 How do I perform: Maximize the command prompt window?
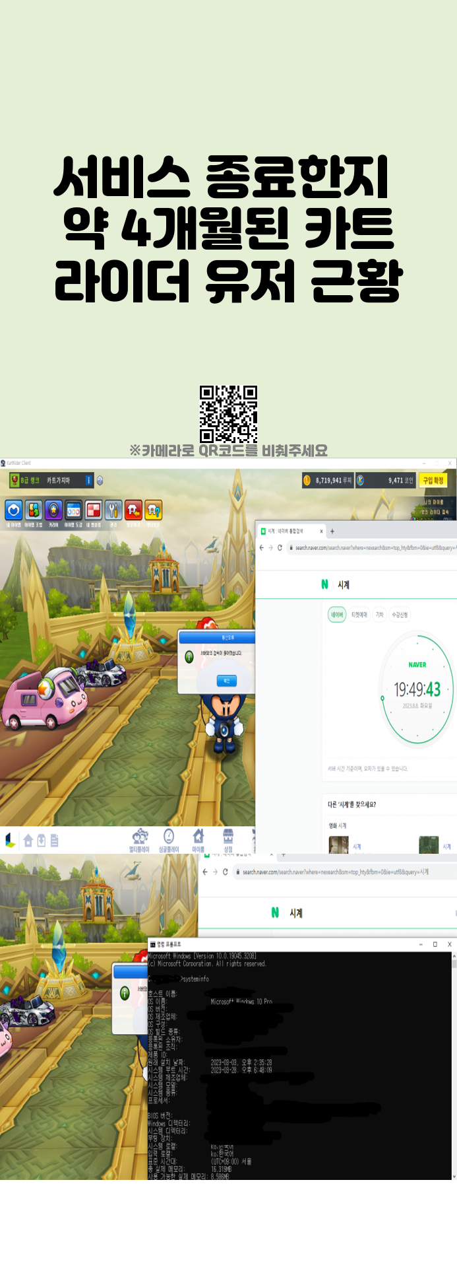(x=435, y=944)
